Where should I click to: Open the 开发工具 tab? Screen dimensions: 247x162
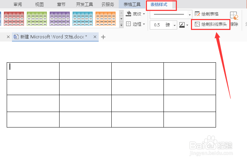coord(85,5)
